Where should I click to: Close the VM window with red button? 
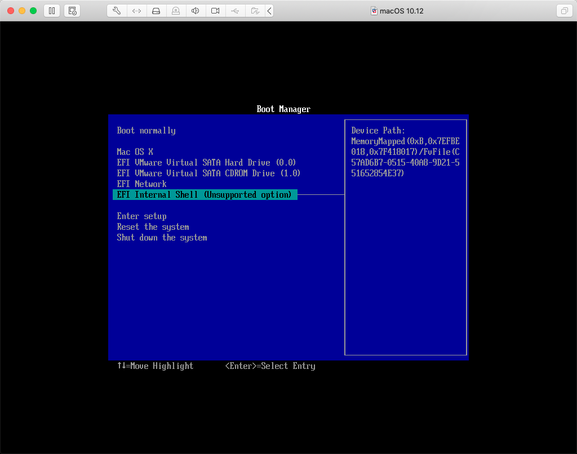(11, 11)
